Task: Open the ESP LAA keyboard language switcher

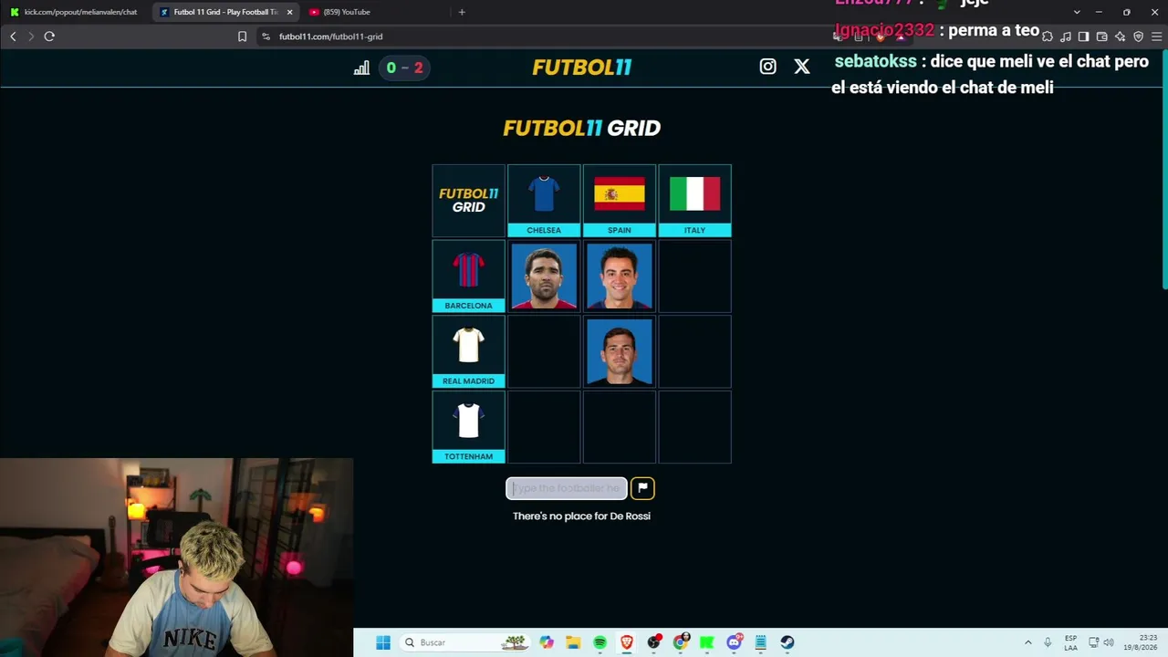Action: coord(1070,642)
